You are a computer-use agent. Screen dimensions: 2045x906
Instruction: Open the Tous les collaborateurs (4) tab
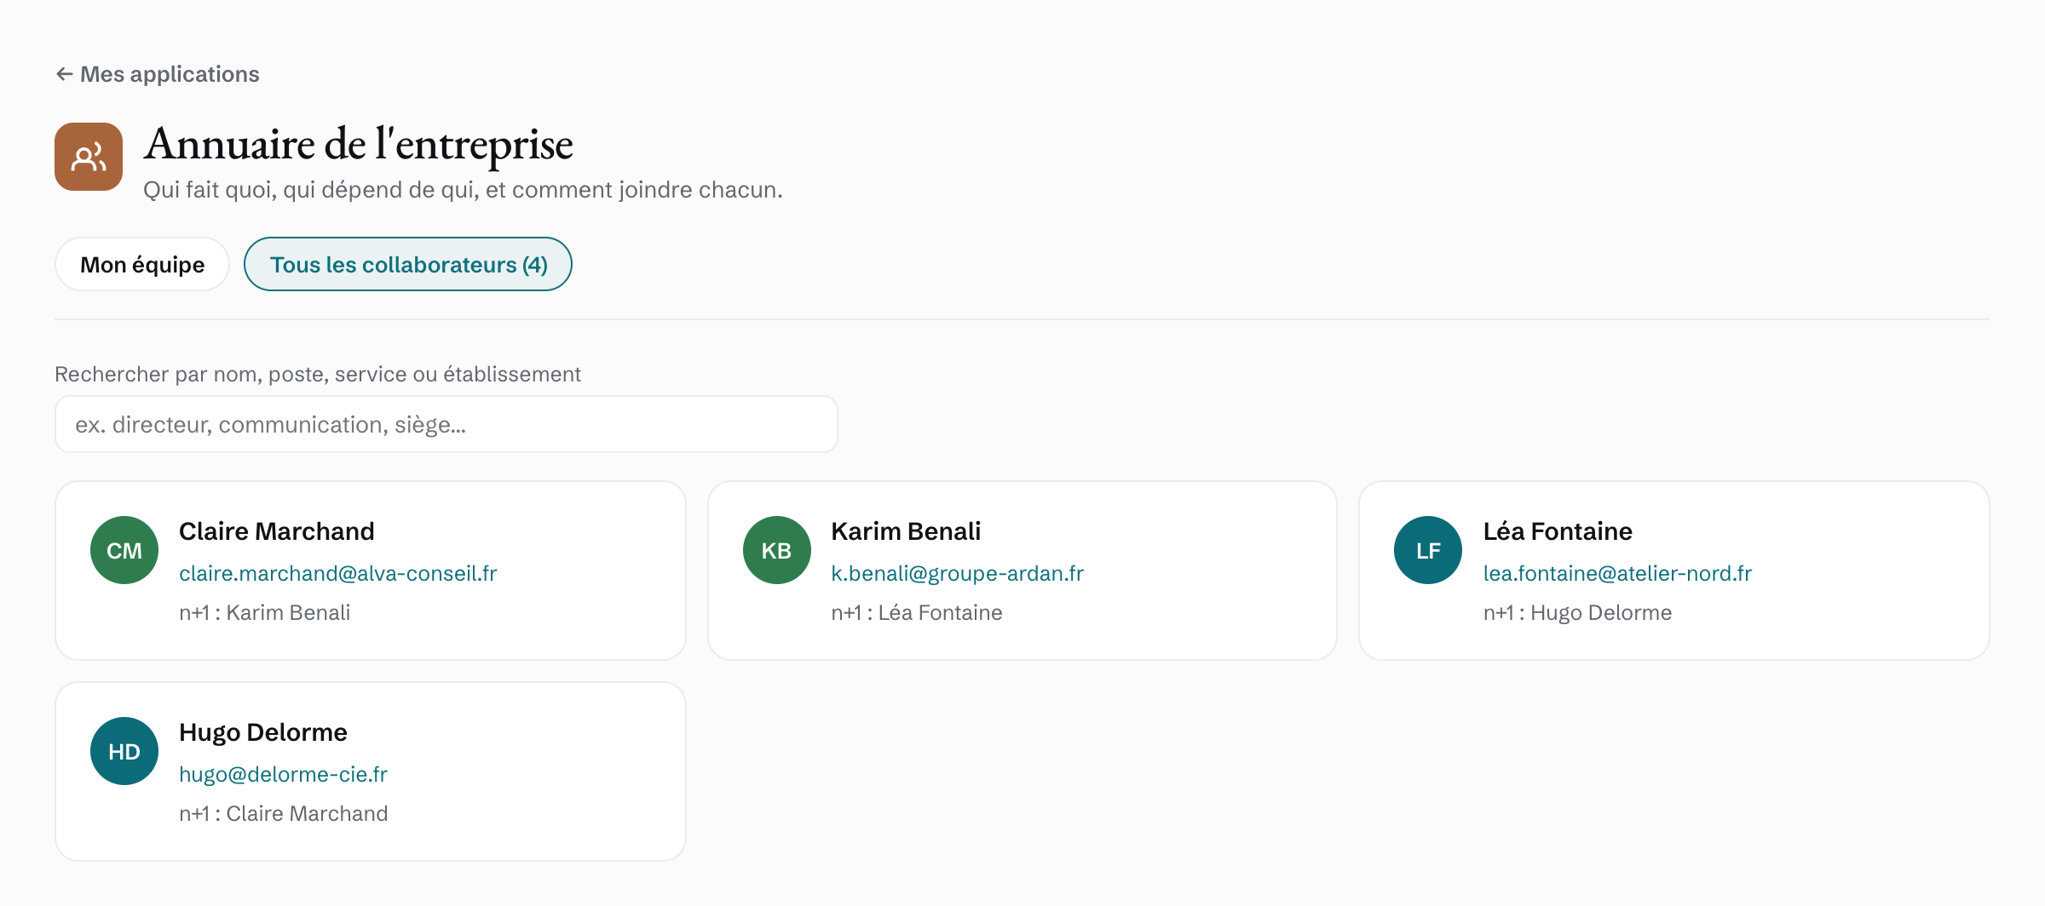pyautogui.click(x=408, y=264)
